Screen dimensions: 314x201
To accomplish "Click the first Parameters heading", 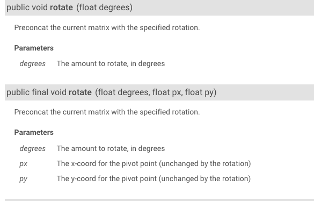I will click(34, 48).
